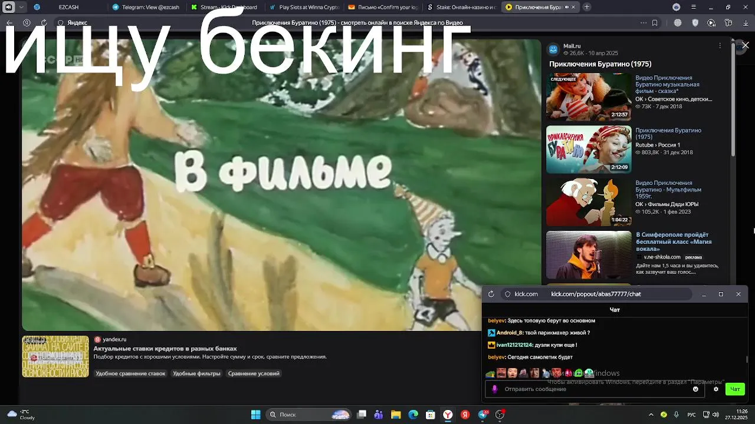
Task: Open Магия вокала free class ad link
Action: tap(674, 241)
